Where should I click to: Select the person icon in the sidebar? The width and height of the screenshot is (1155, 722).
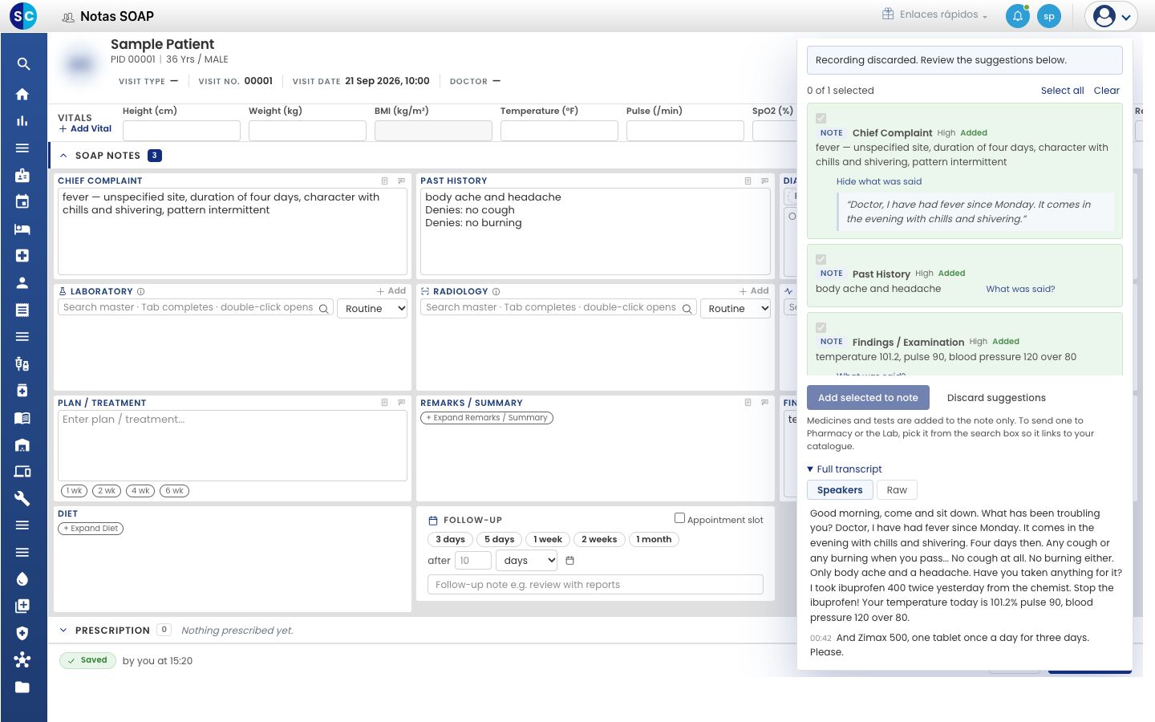(22, 283)
